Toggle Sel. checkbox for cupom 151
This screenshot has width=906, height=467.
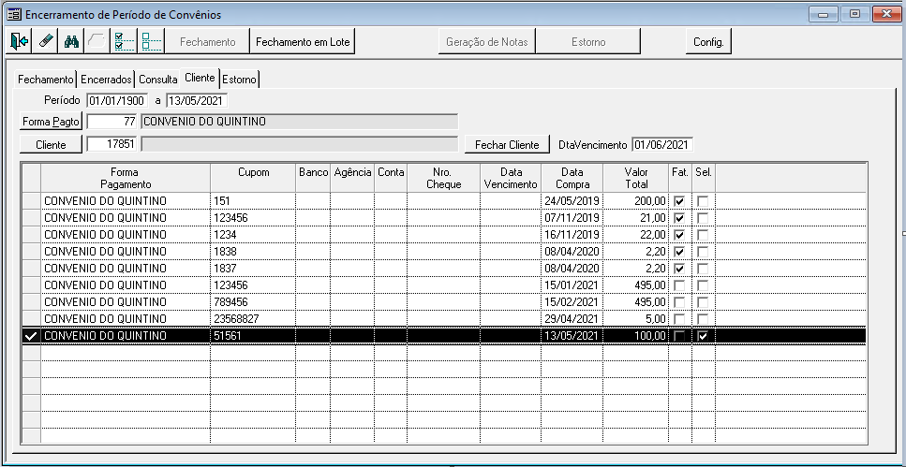(703, 201)
